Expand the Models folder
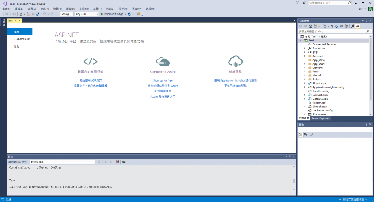This screenshot has width=374, height=202. point(305,76)
